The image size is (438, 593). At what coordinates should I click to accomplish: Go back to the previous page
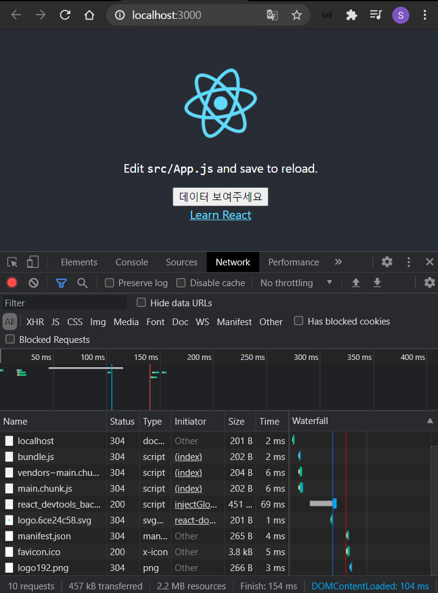point(16,15)
